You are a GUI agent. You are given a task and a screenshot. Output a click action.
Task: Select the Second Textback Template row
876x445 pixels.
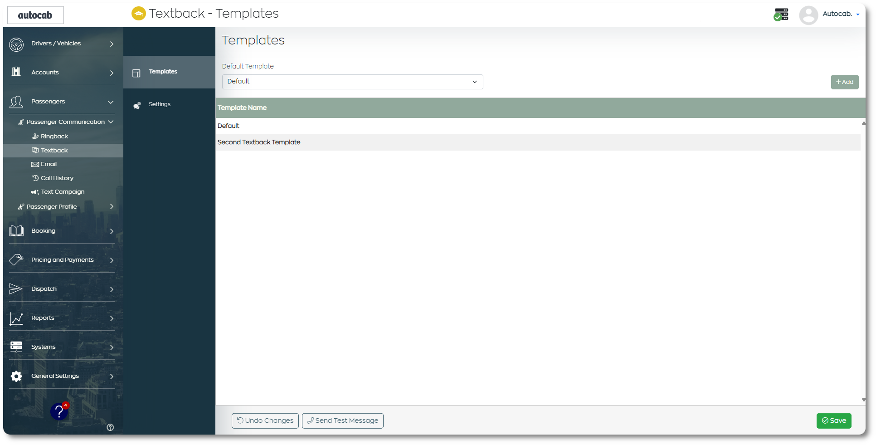538,142
